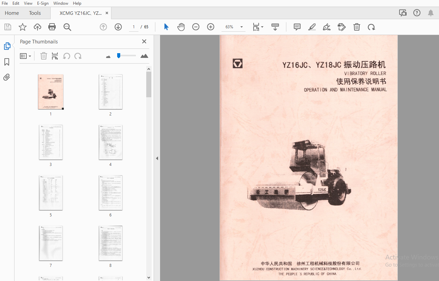This screenshot has width=439, height=281.
Task: Open the Page Thumbnails sidebar icon
Action: (x=7, y=46)
